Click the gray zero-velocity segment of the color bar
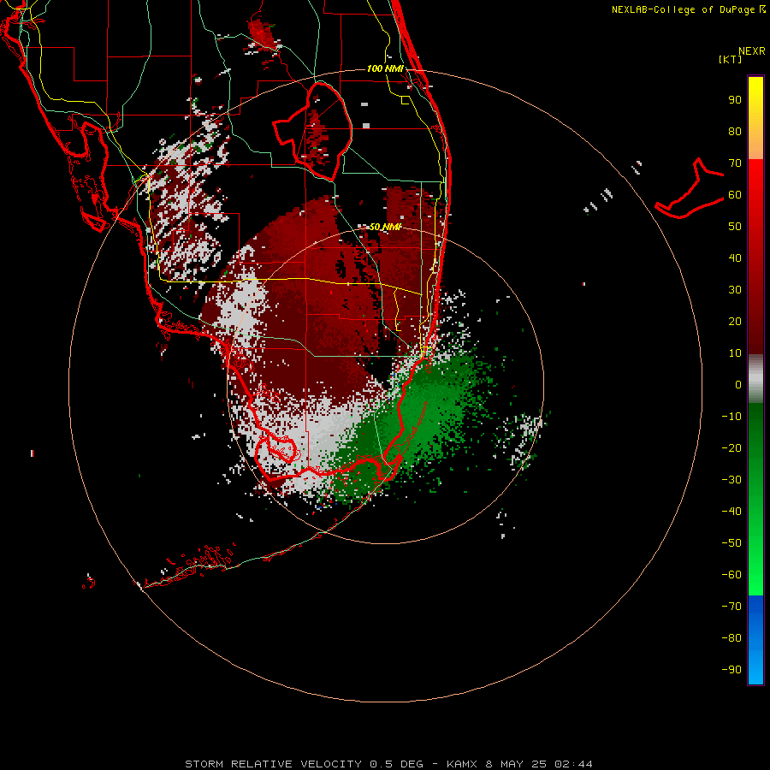 pos(755,379)
